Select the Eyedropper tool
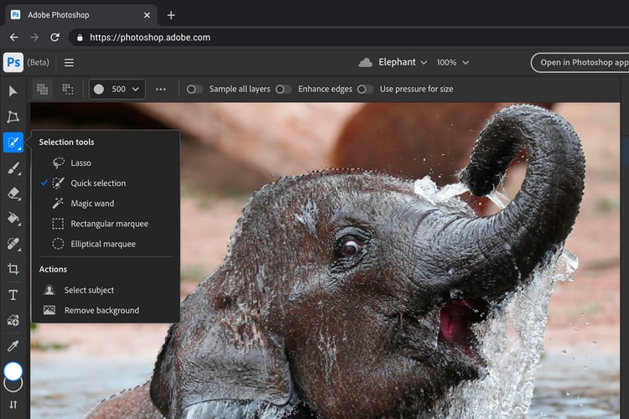 pos(13,345)
